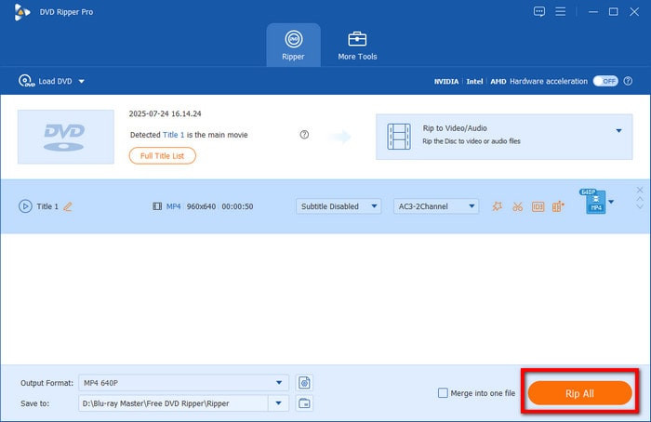
Task: Click the Rip All button
Action: click(x=579, y=393)
